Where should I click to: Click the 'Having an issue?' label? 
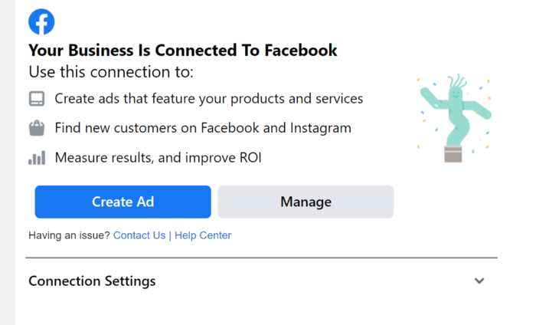[69, 235]
